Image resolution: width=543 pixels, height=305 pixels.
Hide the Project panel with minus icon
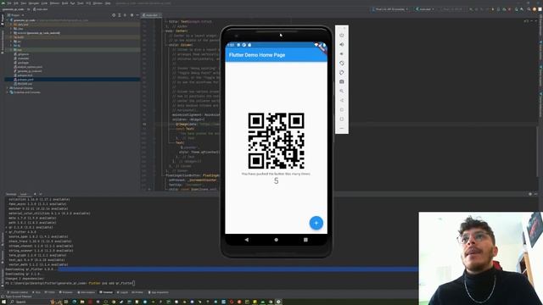pos(137,15)
